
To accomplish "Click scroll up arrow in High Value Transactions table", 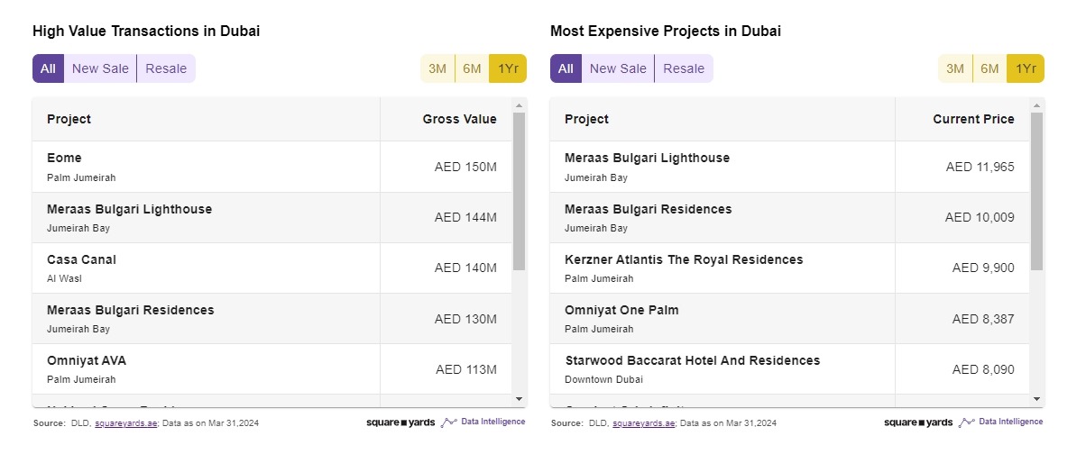I will [519, 105].
